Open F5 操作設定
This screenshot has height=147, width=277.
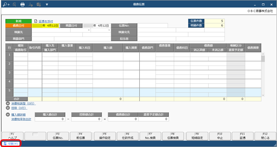tap(105, 136)
